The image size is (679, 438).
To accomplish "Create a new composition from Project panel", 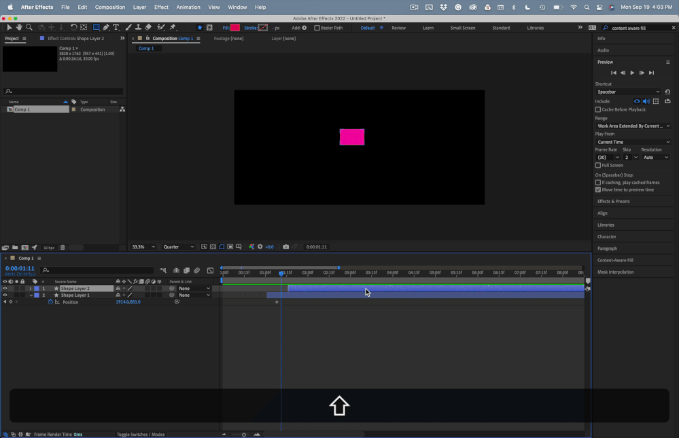I will pyautogui.click(x=24, y=248).
